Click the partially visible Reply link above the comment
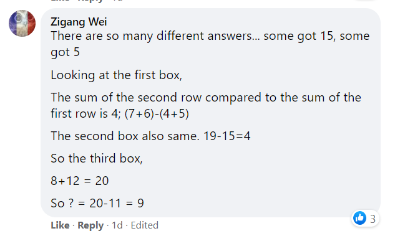The height and width of the screenshot is (236, 395). 90,1
